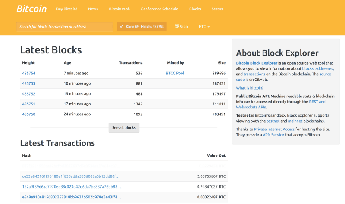Viewport: 345px width, 204px height.
Task: Click the 10 minutes ago age cell
Action: 77,83
